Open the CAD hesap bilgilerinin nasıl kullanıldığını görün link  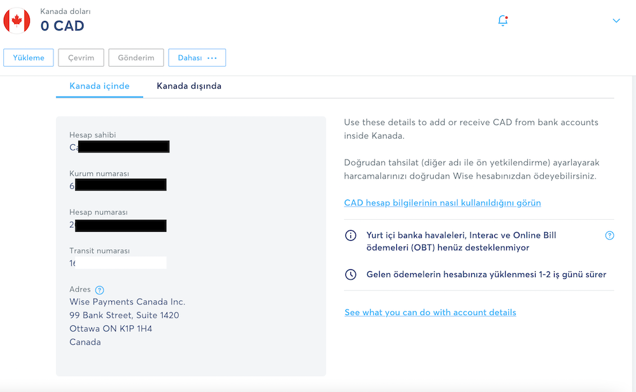pos(443,203)
